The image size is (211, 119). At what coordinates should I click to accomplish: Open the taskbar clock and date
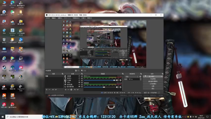tap(201, 117)
